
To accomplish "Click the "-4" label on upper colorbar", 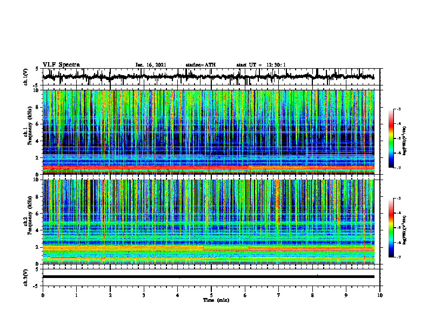I will [x=398, y=124].
